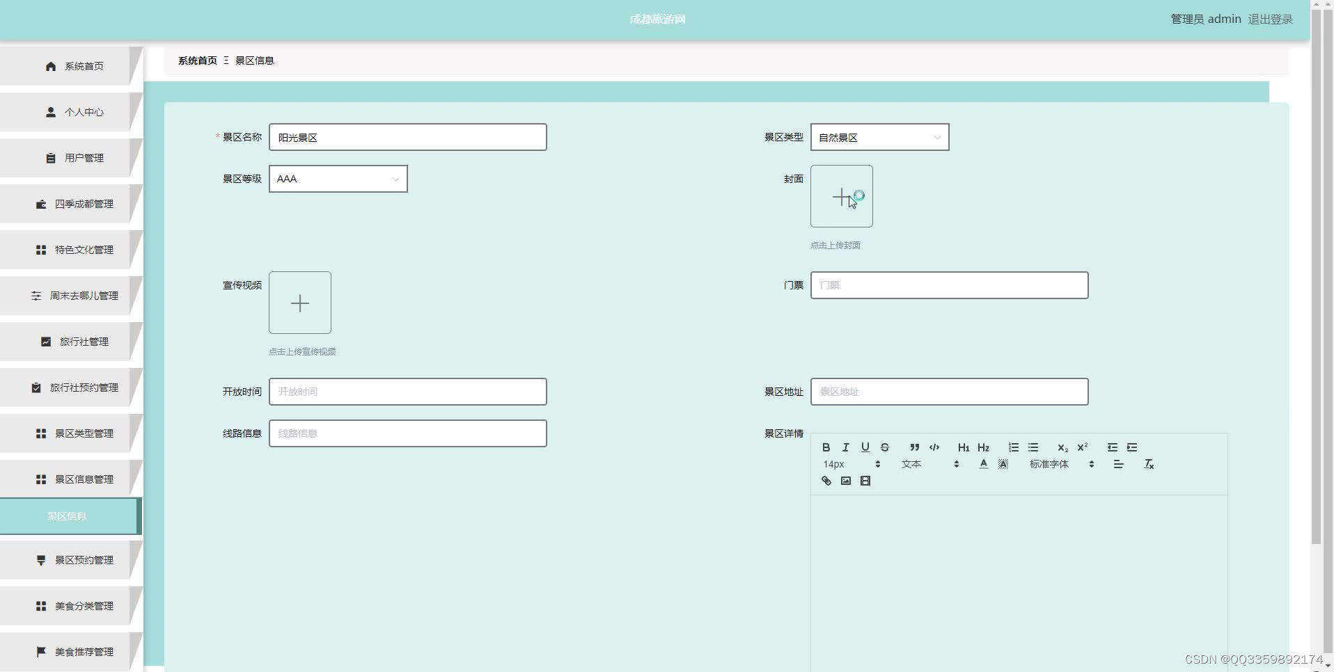This screenshot has height=672, width=1334.
Task: Click inside the 景区详情 rich text area
Action: 1019,583
